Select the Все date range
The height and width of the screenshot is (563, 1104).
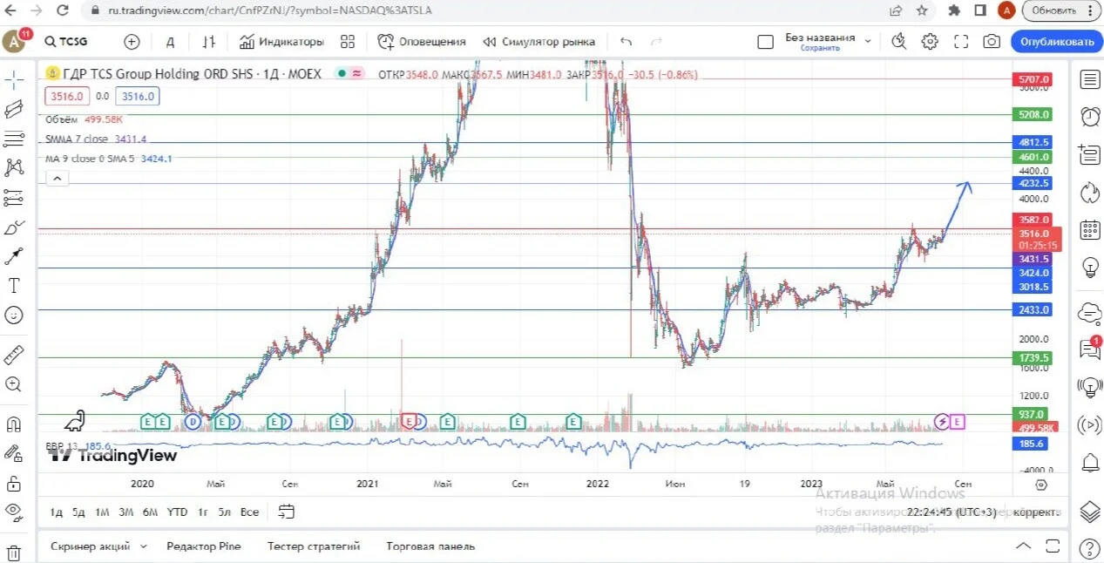[x=249, y=512]
